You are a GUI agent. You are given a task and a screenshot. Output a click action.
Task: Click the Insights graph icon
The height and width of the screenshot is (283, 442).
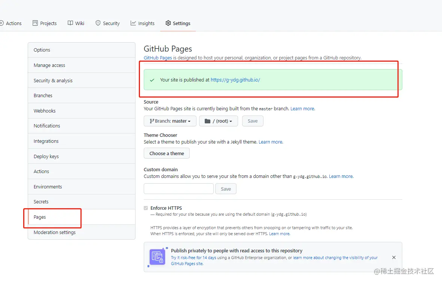(x=133, y=23)
